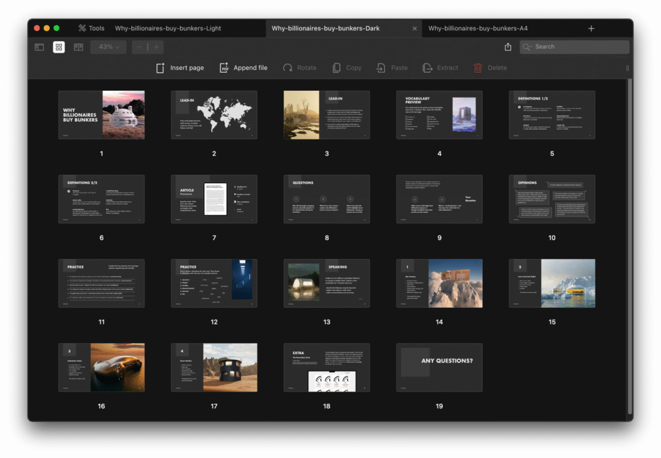Click the Paste icon in toolbar
Screen dimensions: 661x458
click(x=381, y=68)
